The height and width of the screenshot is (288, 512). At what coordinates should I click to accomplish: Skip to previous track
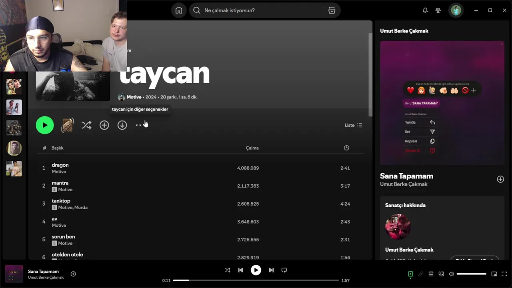(240, 270)
